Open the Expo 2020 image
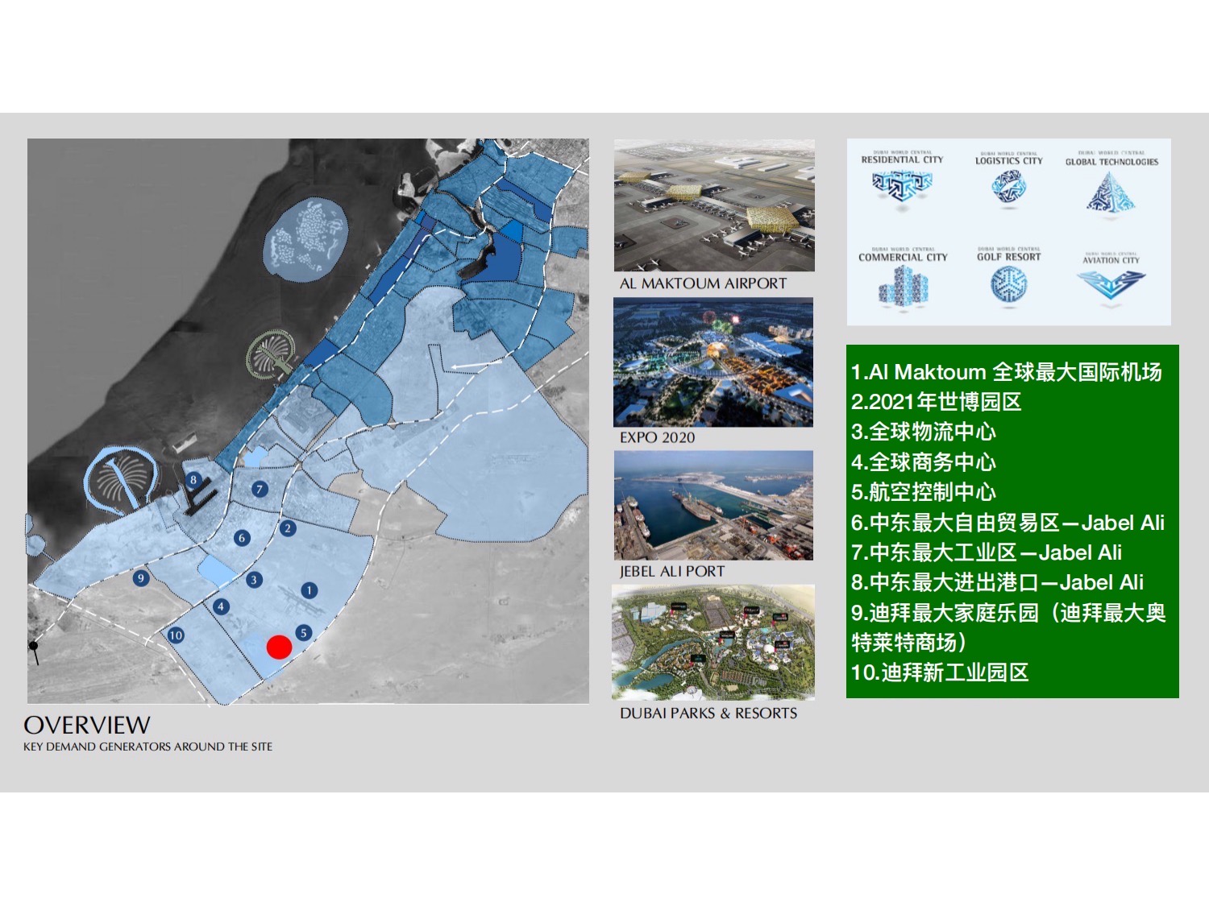The width and height of the screenshot is (1209, 906). [713, 362]
